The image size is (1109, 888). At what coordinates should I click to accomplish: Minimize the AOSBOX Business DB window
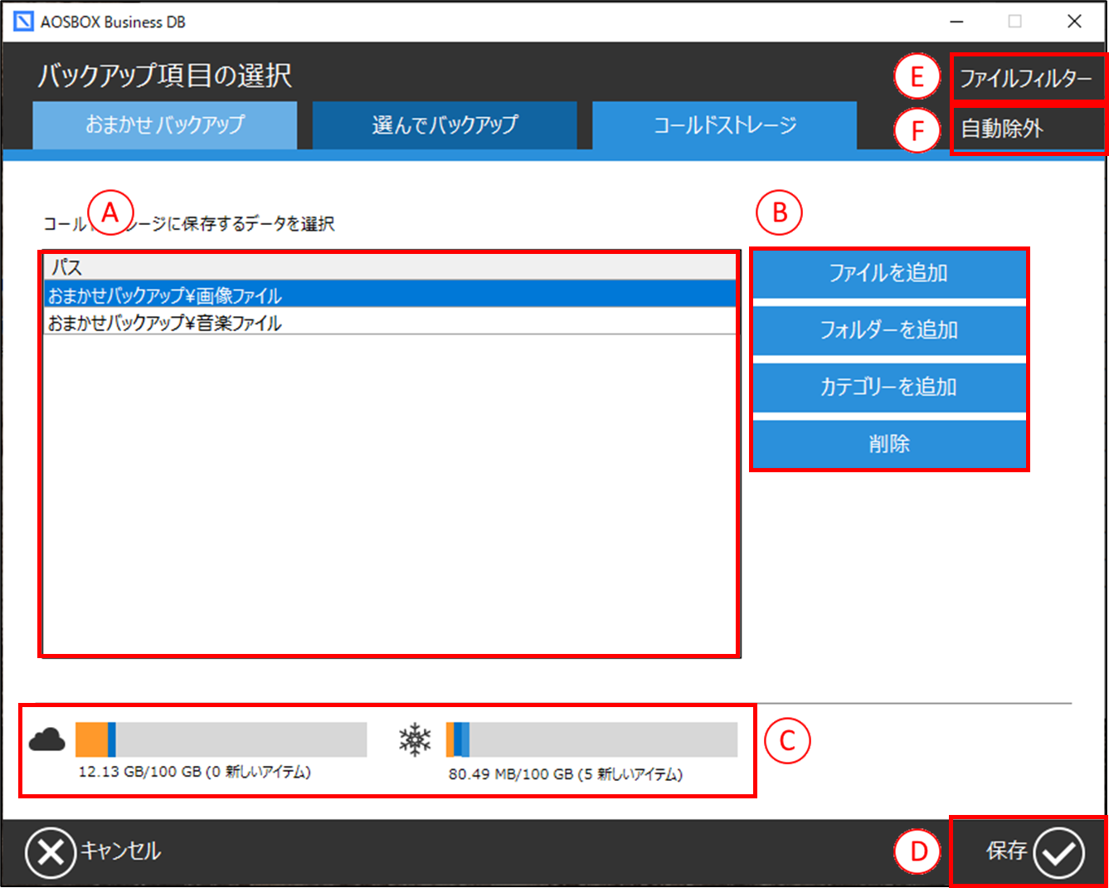tap(956, 22)
